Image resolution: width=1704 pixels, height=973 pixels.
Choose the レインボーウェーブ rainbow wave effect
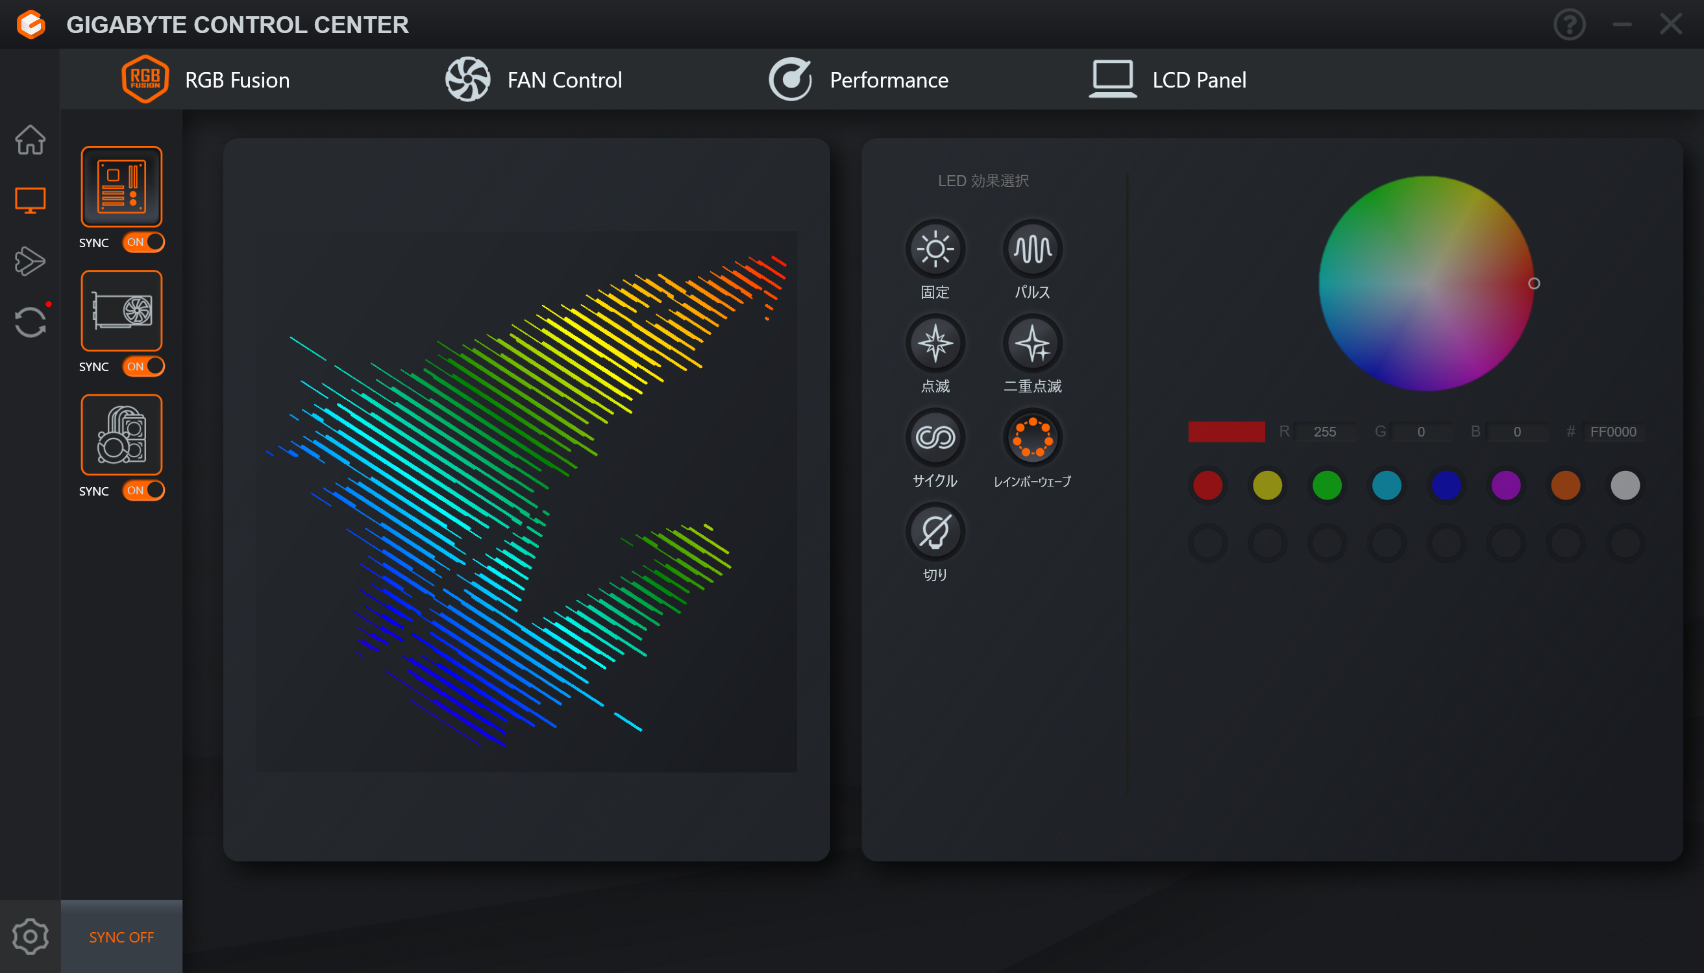tap(1032, 438)
